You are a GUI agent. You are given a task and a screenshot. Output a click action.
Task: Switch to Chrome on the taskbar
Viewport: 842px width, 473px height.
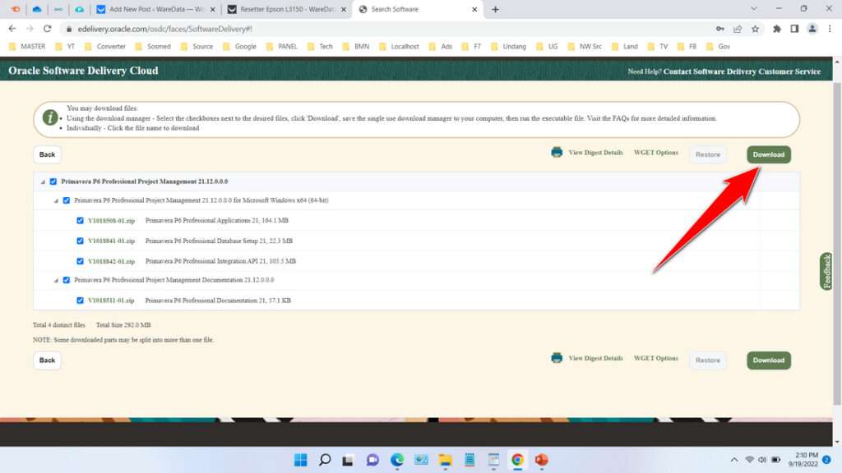coord(517,460)
